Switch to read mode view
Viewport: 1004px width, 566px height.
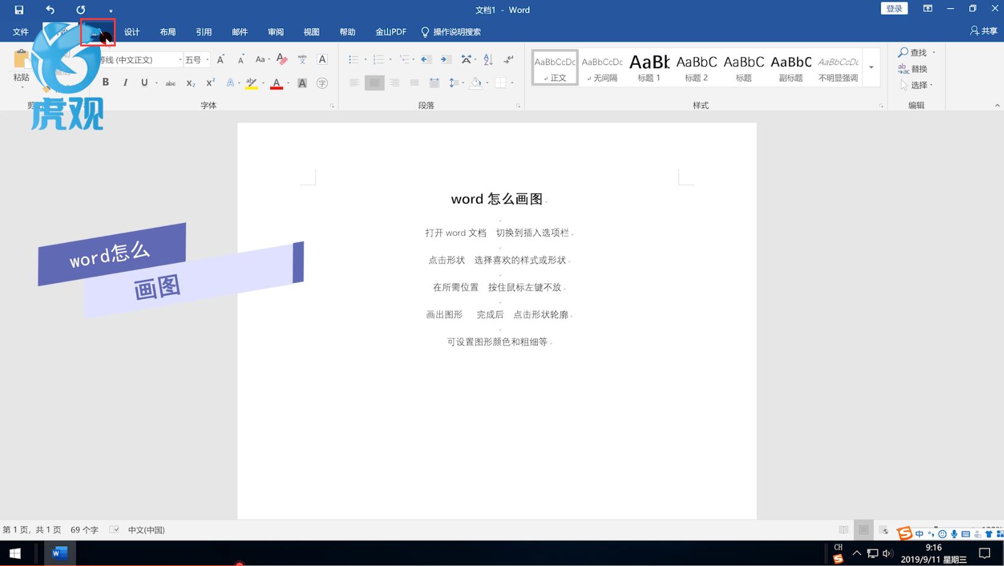tap(844, 530)
